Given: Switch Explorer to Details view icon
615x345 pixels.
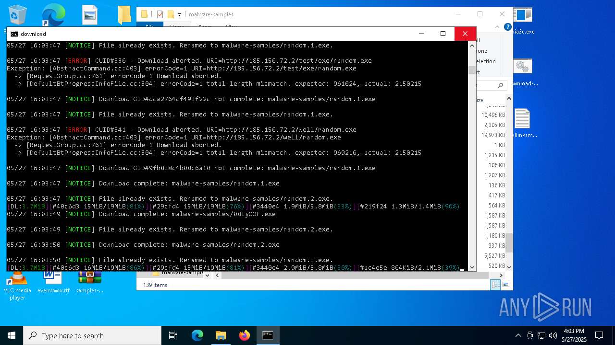Looking at the screenshot, I should (x=495, y=285).
